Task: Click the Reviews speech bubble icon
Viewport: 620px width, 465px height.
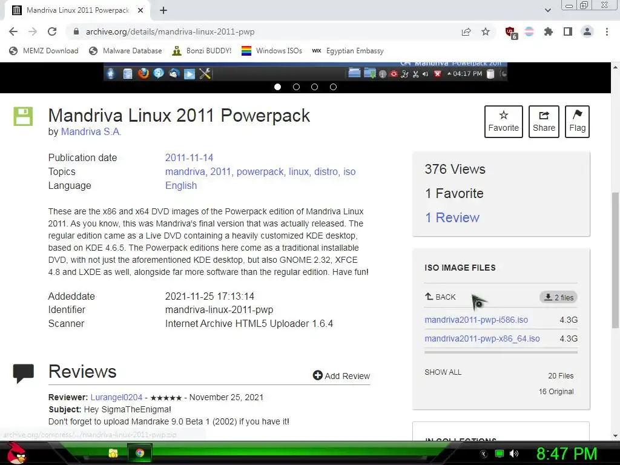Action: click(24, 374)
